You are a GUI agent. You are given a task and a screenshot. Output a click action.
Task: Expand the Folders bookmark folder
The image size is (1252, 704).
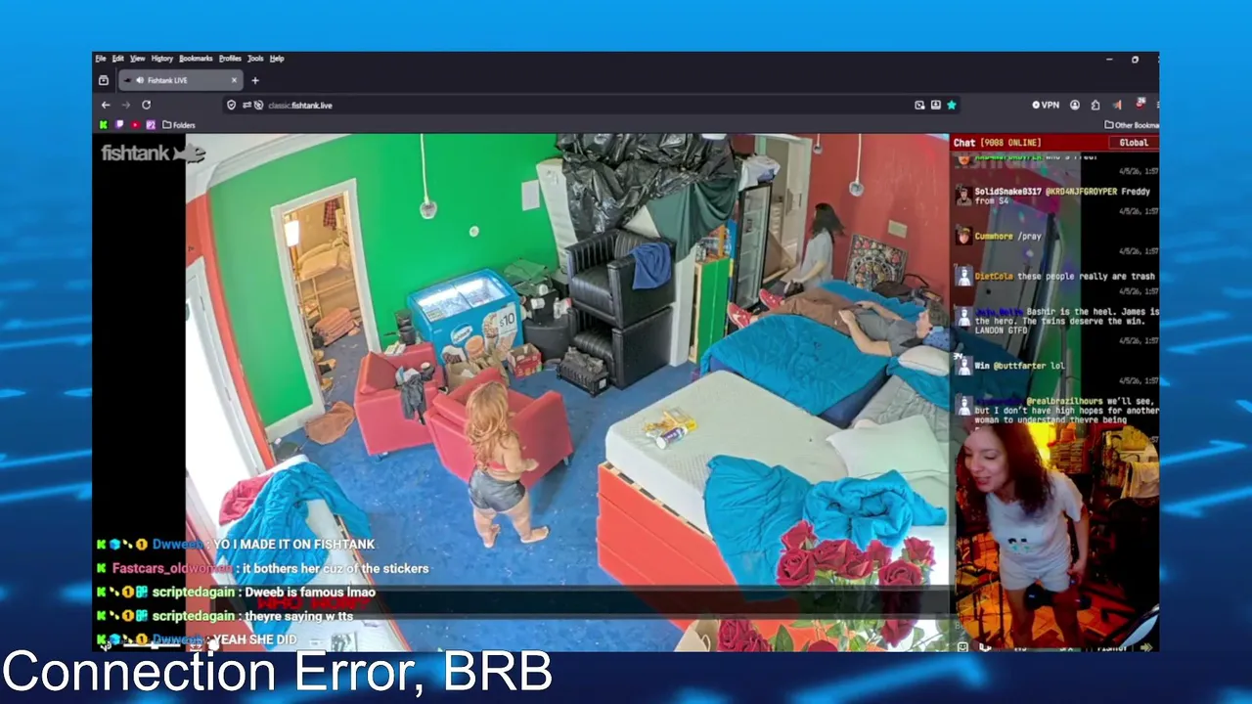click(x=179, y=125)
